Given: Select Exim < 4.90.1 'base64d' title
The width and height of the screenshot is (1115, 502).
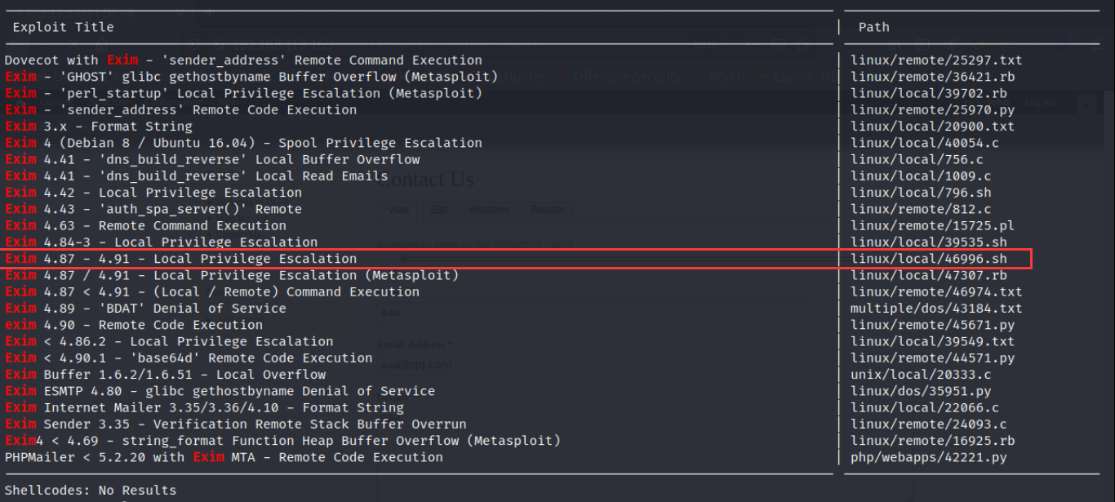Looking at the screenshot, I should pyautogui.click(x=189, y=358).
